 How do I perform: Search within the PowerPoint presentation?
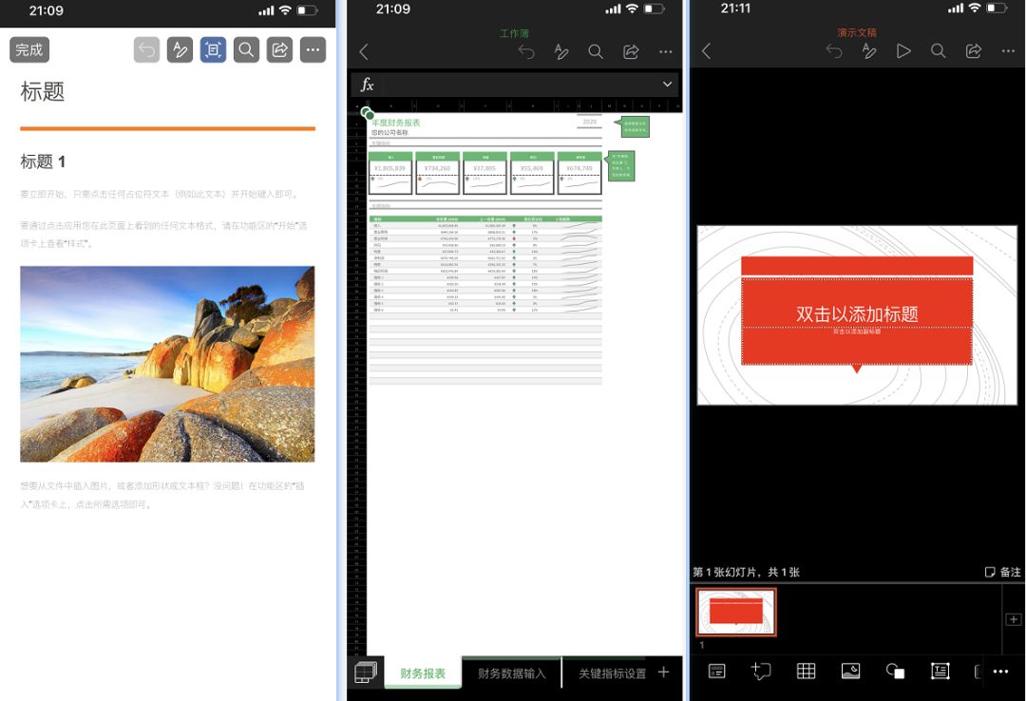point(939,51)
